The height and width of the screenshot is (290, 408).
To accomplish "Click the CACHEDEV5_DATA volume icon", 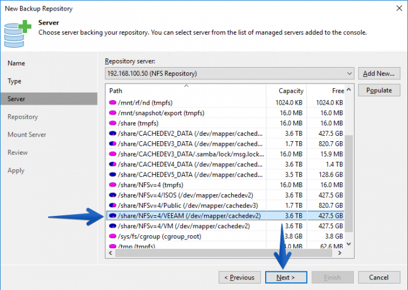I will click(112, 175).
